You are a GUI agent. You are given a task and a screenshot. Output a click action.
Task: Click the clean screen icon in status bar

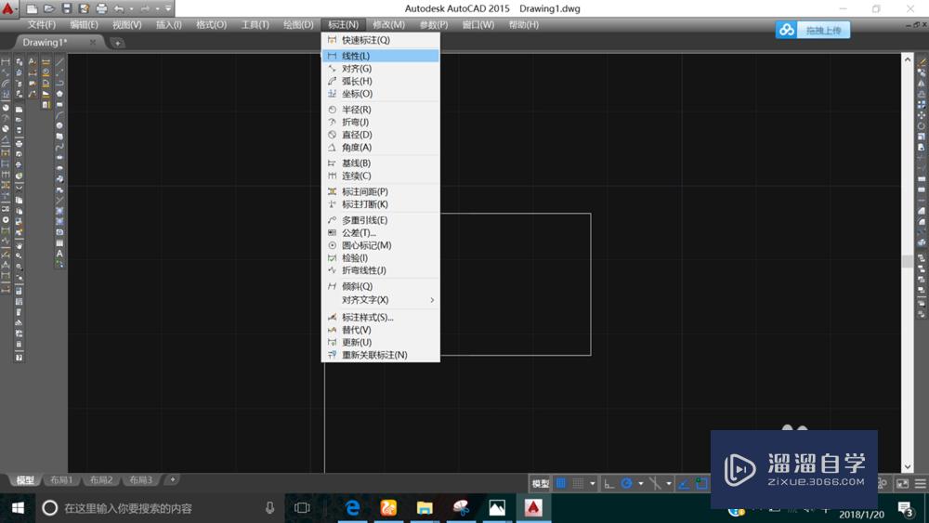(x=902, y=484)
